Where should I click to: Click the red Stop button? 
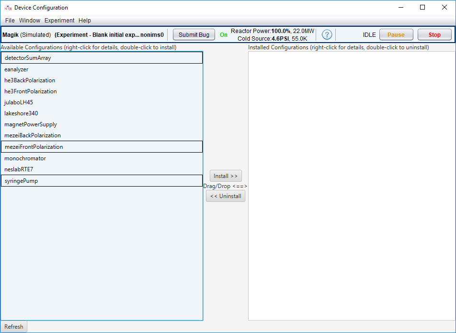click(434, 34)
